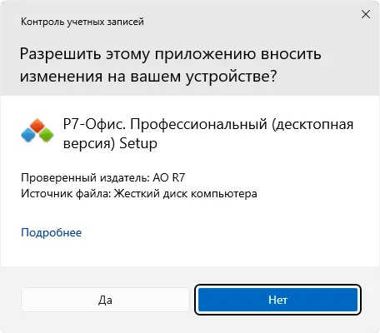This screenshot has width=380, height=333.
Task: Click the (десктопная part of app name
Action: coord(312,124)
